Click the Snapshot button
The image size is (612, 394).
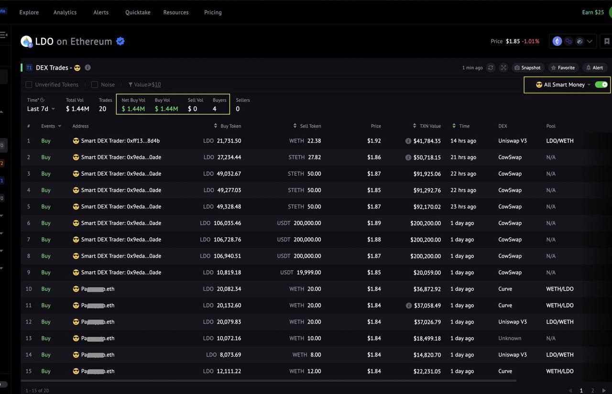[x=527, y=67]
